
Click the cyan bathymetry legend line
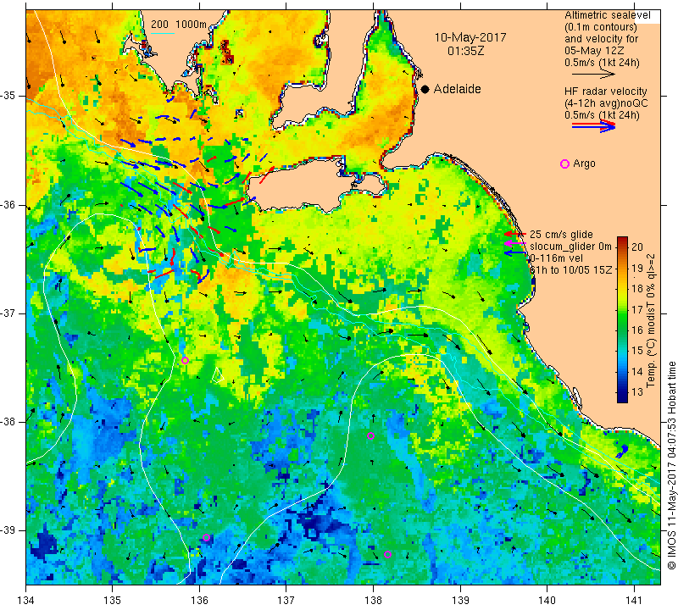coord(163,33)
